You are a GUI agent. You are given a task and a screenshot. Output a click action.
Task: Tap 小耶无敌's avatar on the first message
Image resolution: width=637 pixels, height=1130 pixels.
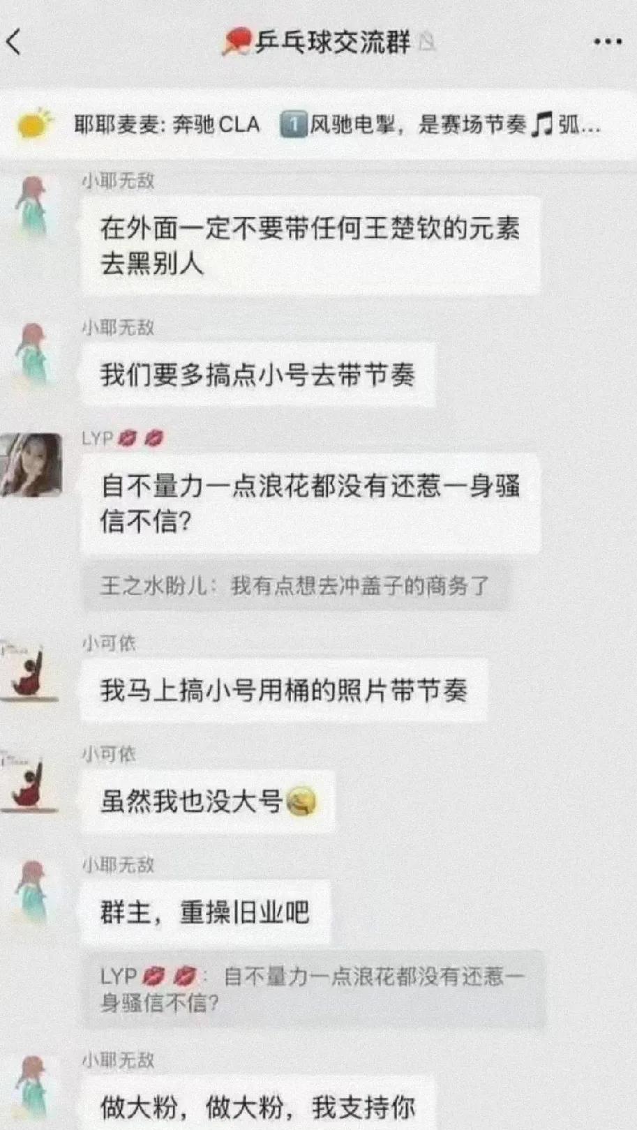click(x=33, y=205)
